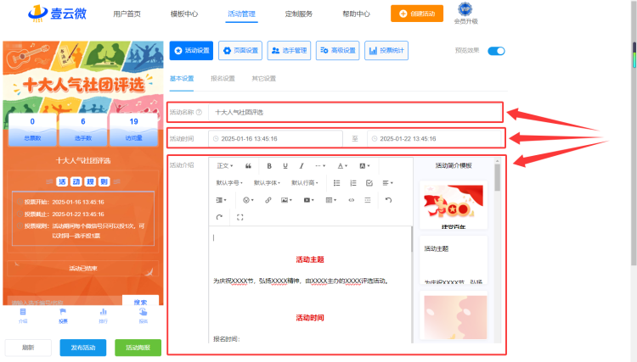Open 投票 tab in phone preview
Screen dimensions: 637x362
pyautogui.click(x=63, y=315)
